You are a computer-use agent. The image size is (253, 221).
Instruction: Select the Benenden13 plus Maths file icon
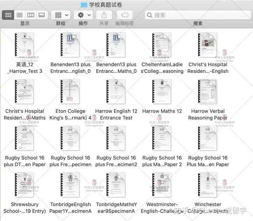(x=116, y=45)
